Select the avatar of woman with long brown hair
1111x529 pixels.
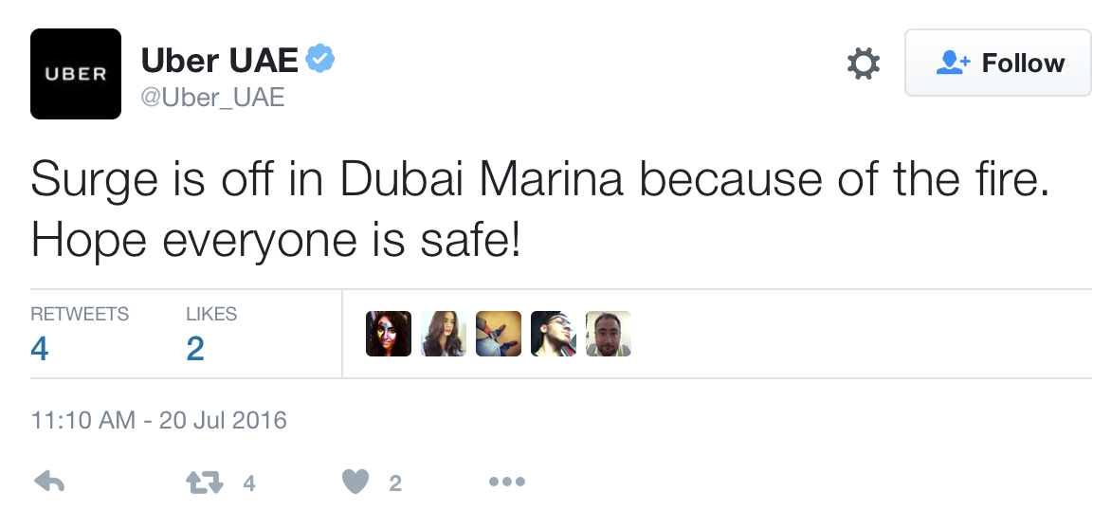tap(443, 334)
